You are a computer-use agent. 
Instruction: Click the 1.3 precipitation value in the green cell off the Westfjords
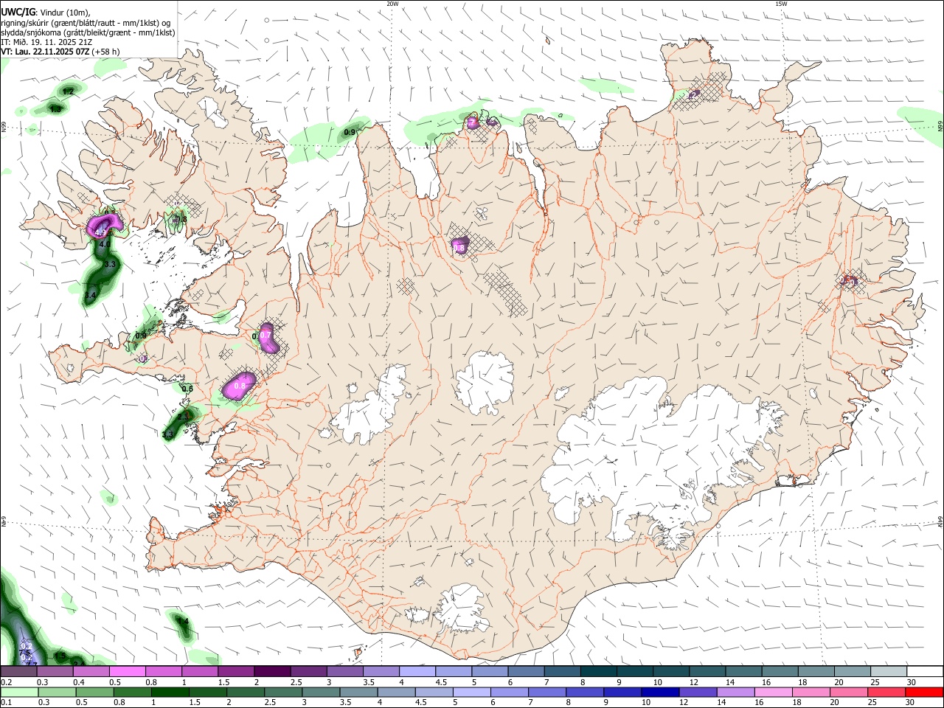55,109
